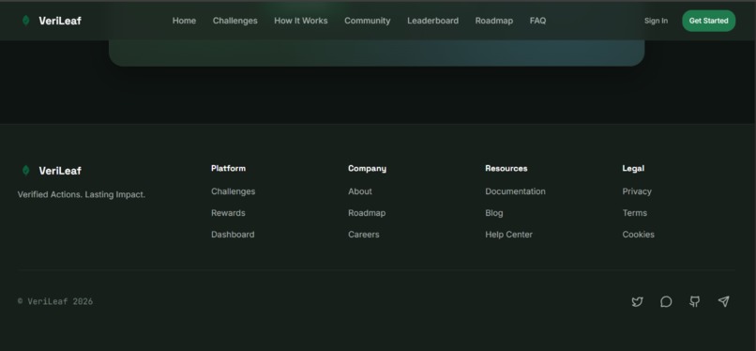Click the Company column heading
This screenshot has width=756, height=351.
[368, 168]
